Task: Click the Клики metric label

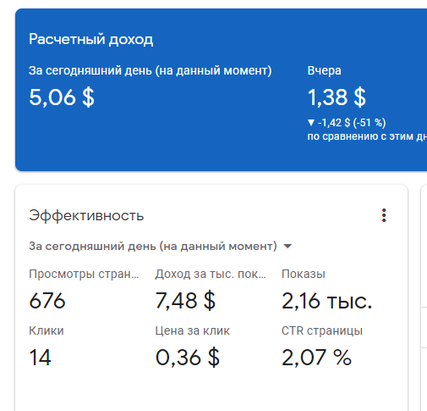Action: pos(47,330)
